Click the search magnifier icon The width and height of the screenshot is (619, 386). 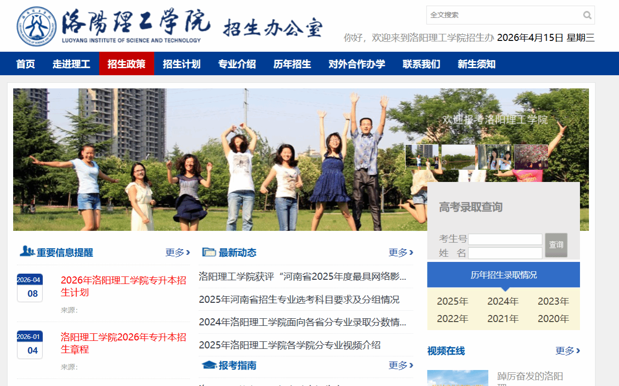point(587,15)
